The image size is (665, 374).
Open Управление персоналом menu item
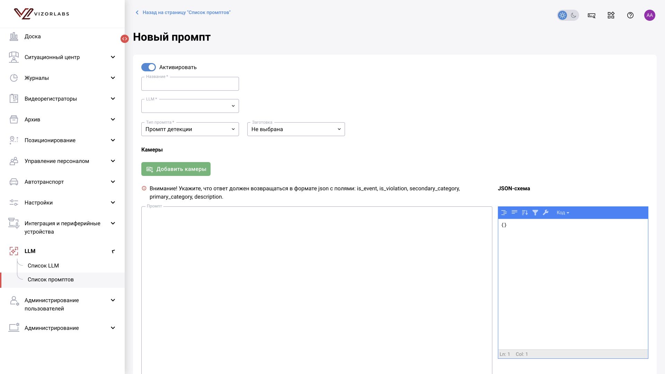pos(62,161)
